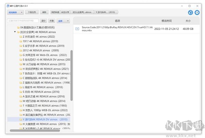Select folder [杜比全景声] 4K REMUX atmos
Viewport: 205px width, 138px height.
coord(38,32)
